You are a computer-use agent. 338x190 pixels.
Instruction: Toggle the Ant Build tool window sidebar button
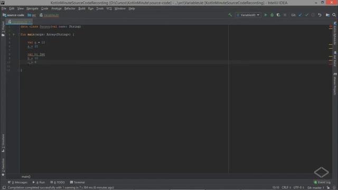click(x=335, y=59)
